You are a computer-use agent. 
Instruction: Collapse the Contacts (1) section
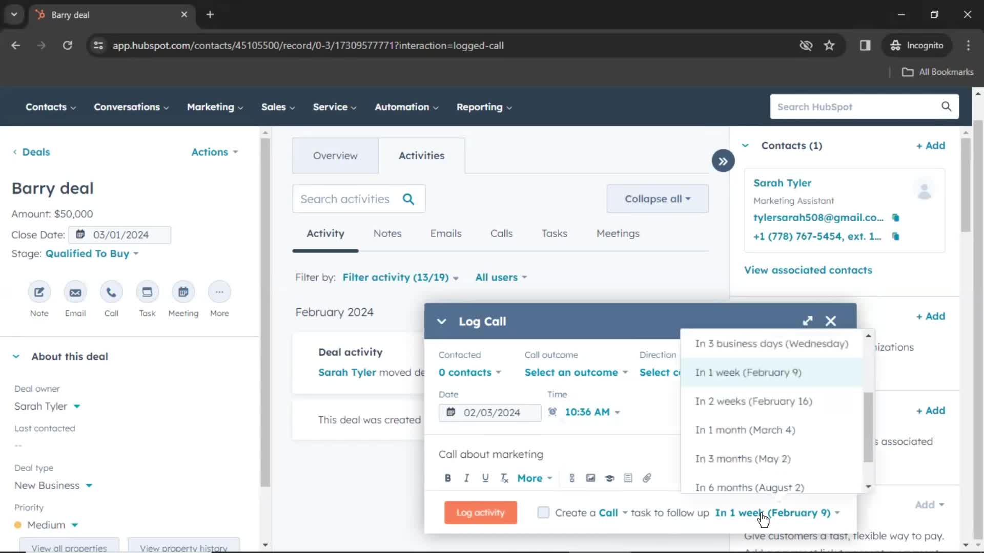(x=745, y=145)
